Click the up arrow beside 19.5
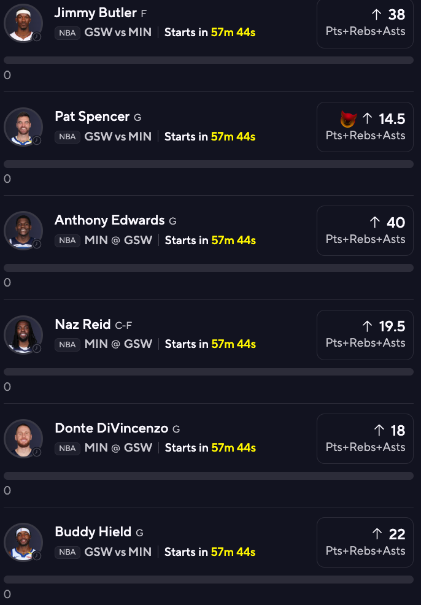The image size is (421, 605). pyautogui.click(x=368, y=326)
